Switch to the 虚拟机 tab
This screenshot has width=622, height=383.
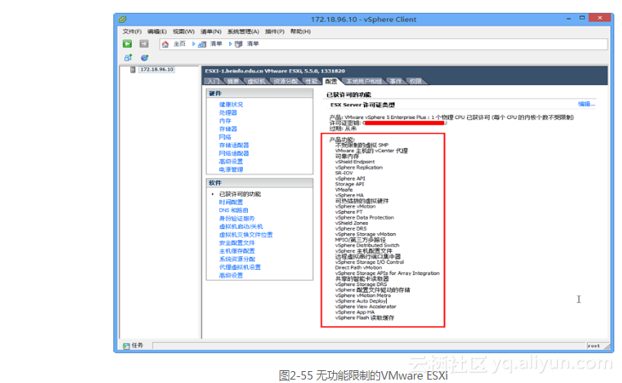tap(256, 81)
